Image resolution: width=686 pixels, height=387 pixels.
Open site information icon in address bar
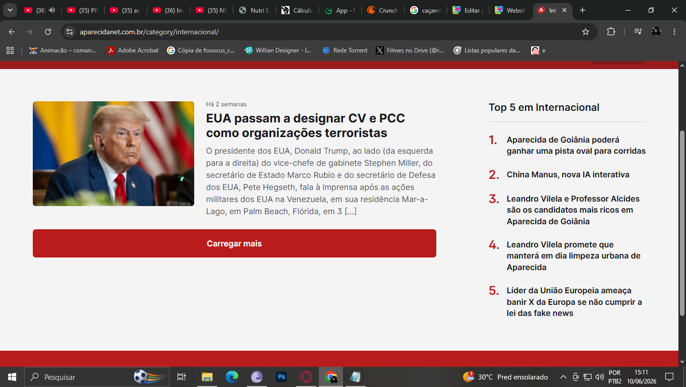pos(70,32)
